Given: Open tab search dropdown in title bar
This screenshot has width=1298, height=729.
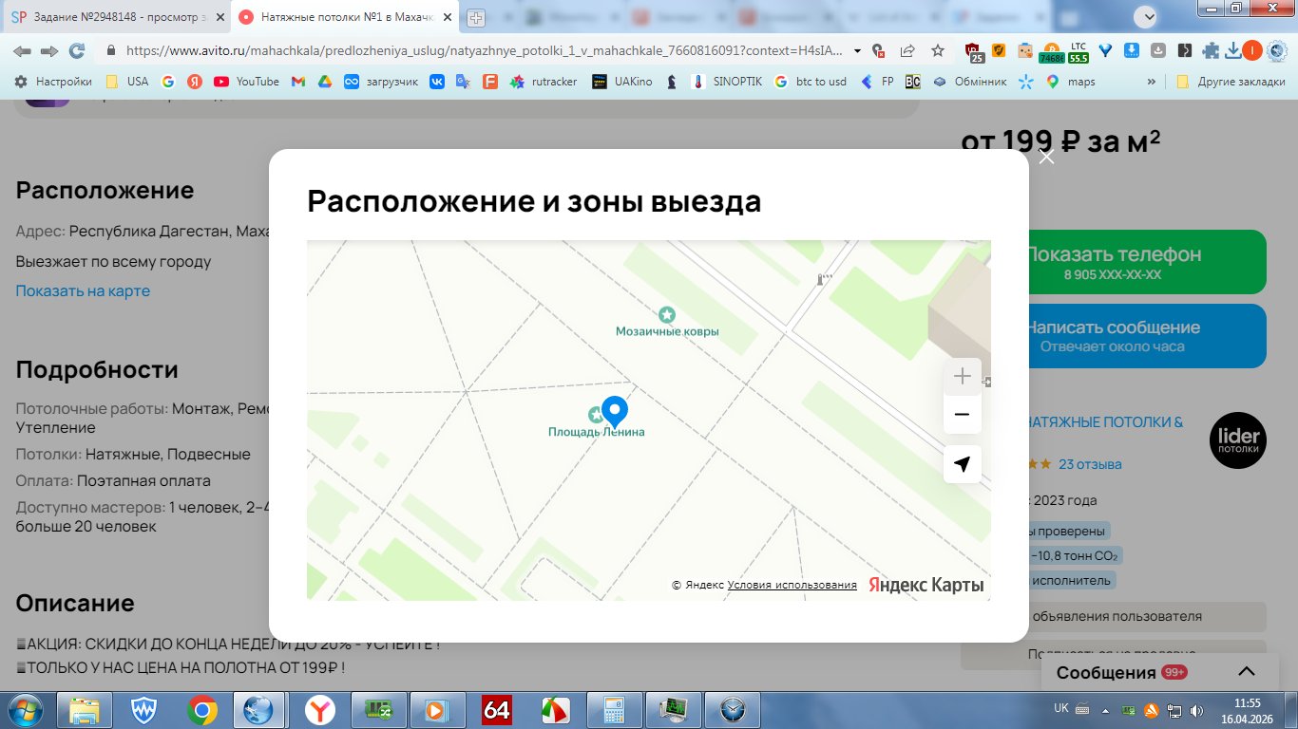Looking at the screenshot, I should (x=1148, y=16).
